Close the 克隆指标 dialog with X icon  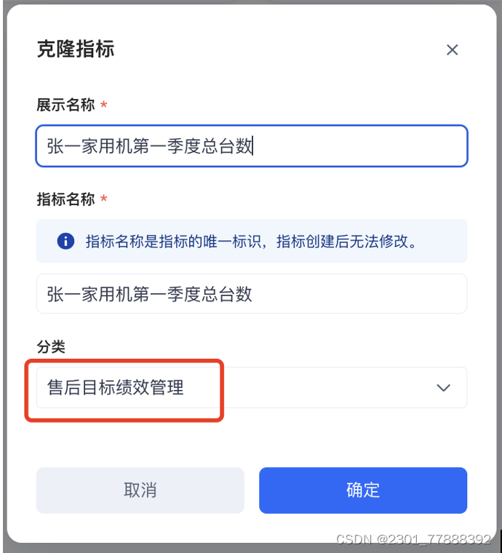452,49
